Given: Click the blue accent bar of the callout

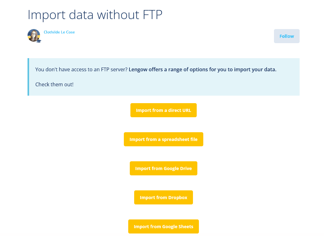Looking at the screenshot, I should click(x=28, y=77).
